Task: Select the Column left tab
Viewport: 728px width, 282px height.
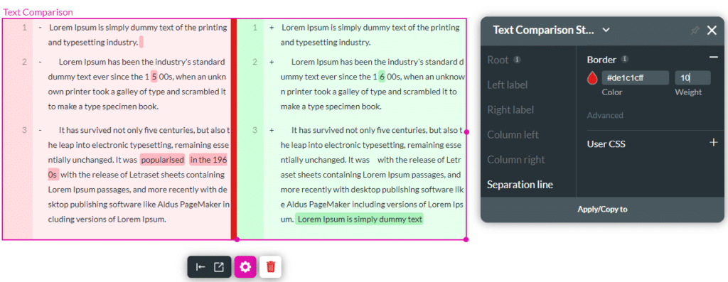Action: pos(513,135)
